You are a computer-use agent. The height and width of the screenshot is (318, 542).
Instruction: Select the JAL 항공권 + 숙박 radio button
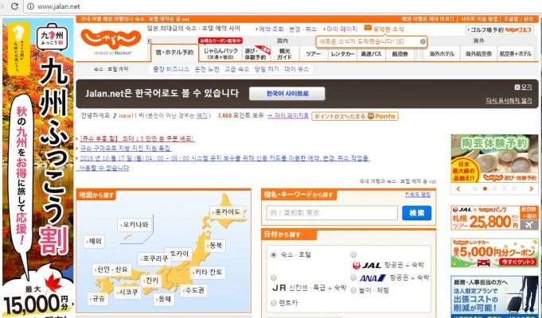click(353, 255)
